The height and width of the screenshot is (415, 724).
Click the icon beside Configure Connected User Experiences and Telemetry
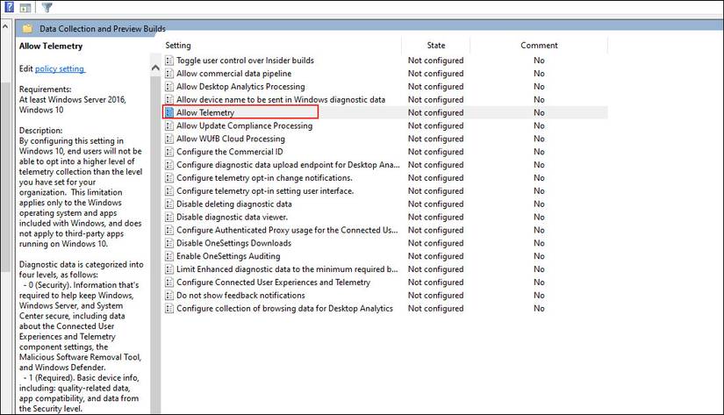[169, 282]
